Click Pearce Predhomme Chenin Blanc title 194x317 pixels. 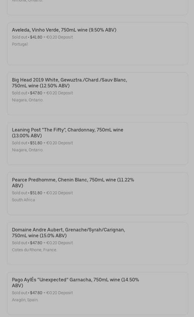[x=73, y=182]
